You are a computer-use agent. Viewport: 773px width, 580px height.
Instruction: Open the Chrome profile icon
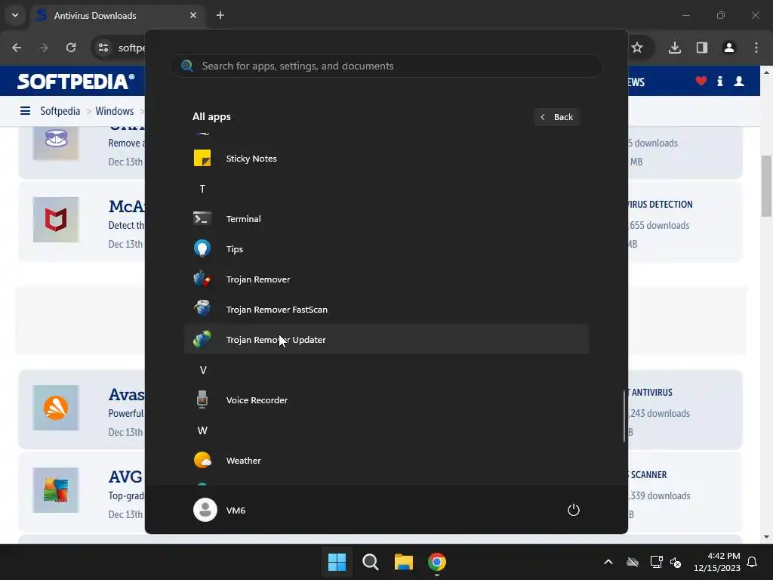point(729,48)
